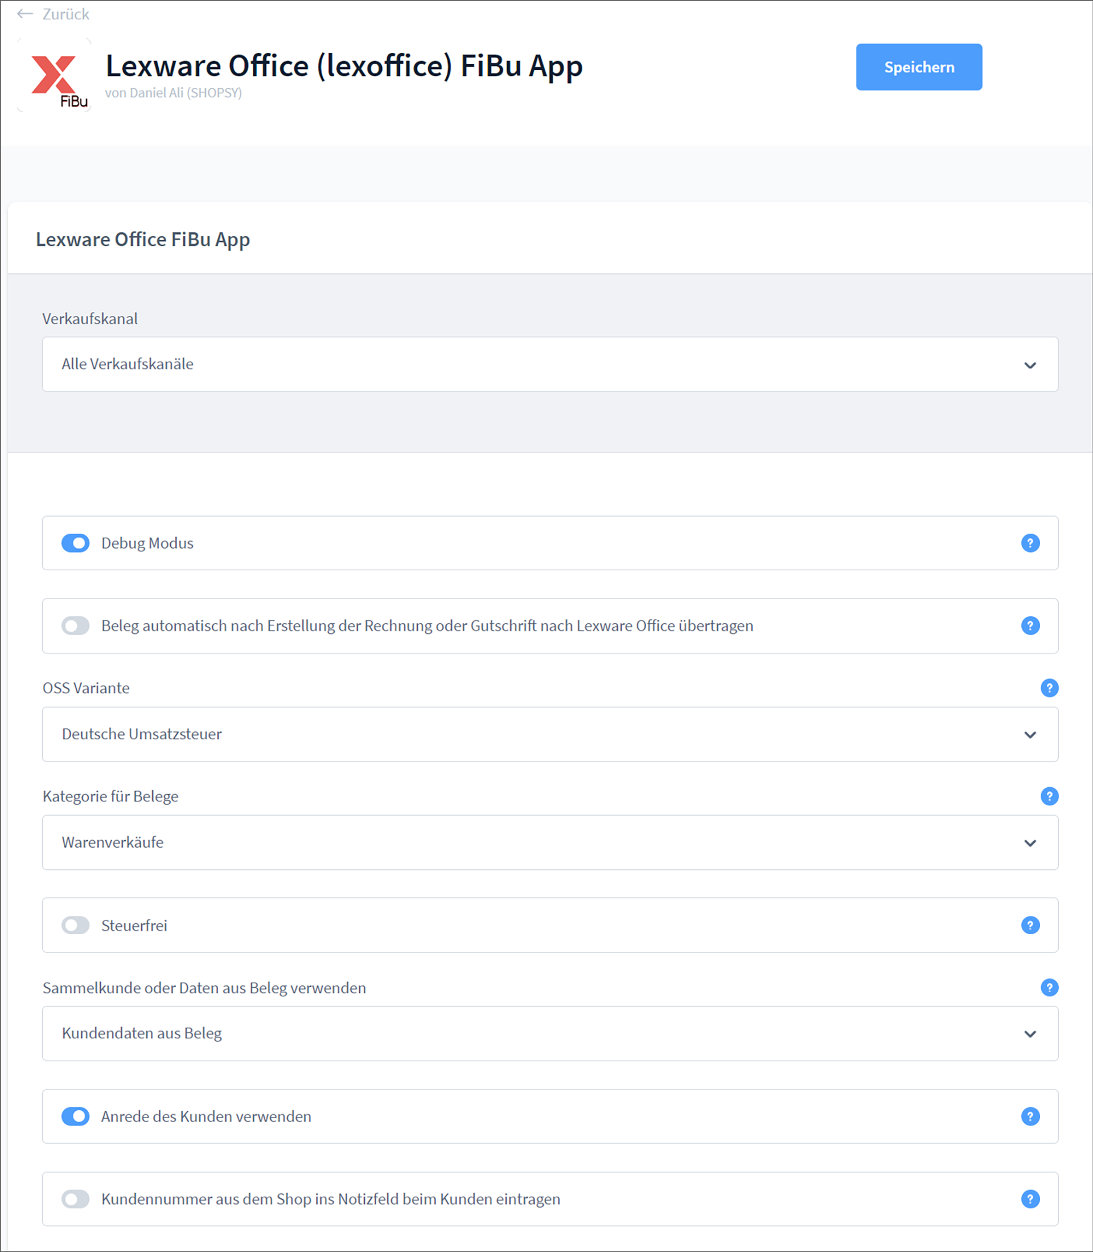This screenshot has height=1252, width=1093.
Task: Click von Daniel Ali (SHOPSY) subtitle
Action: (x=173, y=93)
